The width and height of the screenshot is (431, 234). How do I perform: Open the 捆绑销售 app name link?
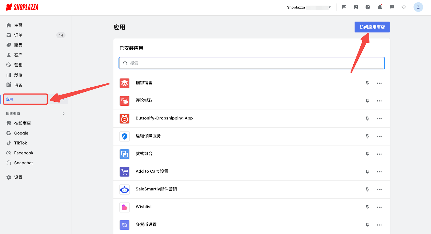click(144, 83)
